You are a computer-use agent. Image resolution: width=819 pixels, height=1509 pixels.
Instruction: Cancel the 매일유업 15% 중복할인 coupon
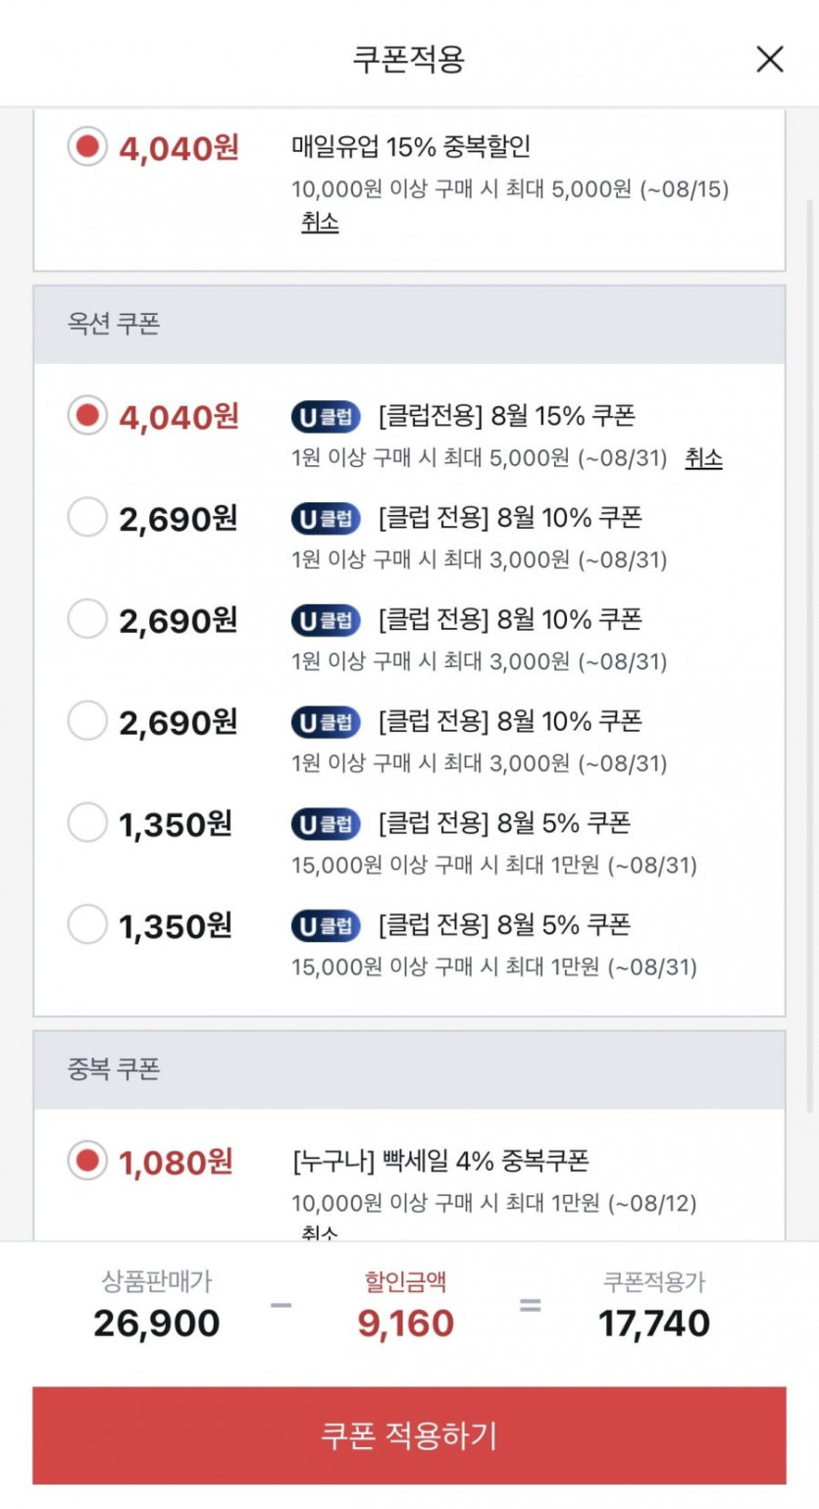320,222
